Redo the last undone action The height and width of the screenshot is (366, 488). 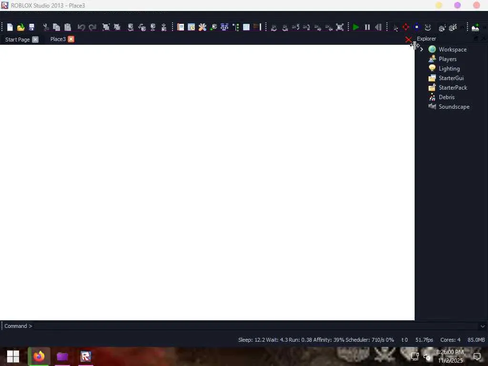(x=92, y=27)
